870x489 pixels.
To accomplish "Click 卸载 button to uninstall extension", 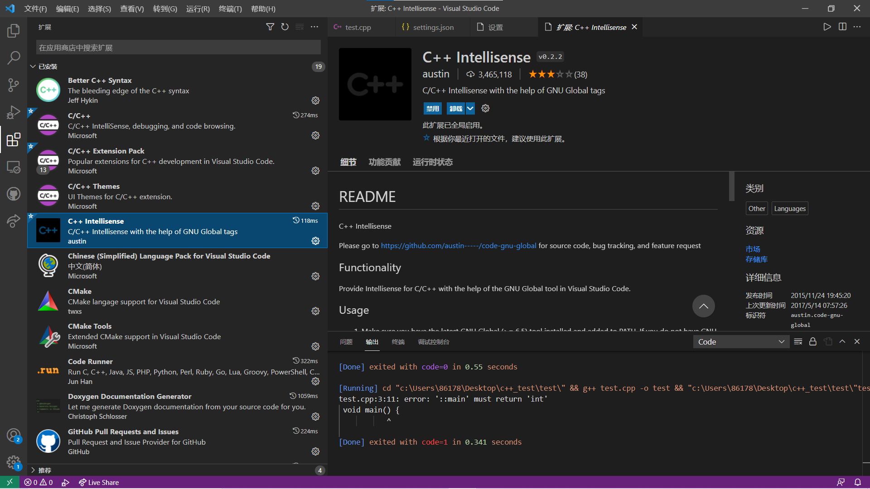I will [456, 109].
